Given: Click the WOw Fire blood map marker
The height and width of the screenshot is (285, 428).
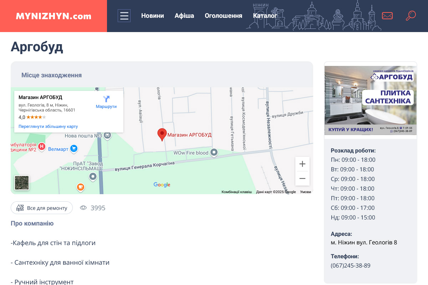Looking at the screenshot, I should [x=214, y=152].
